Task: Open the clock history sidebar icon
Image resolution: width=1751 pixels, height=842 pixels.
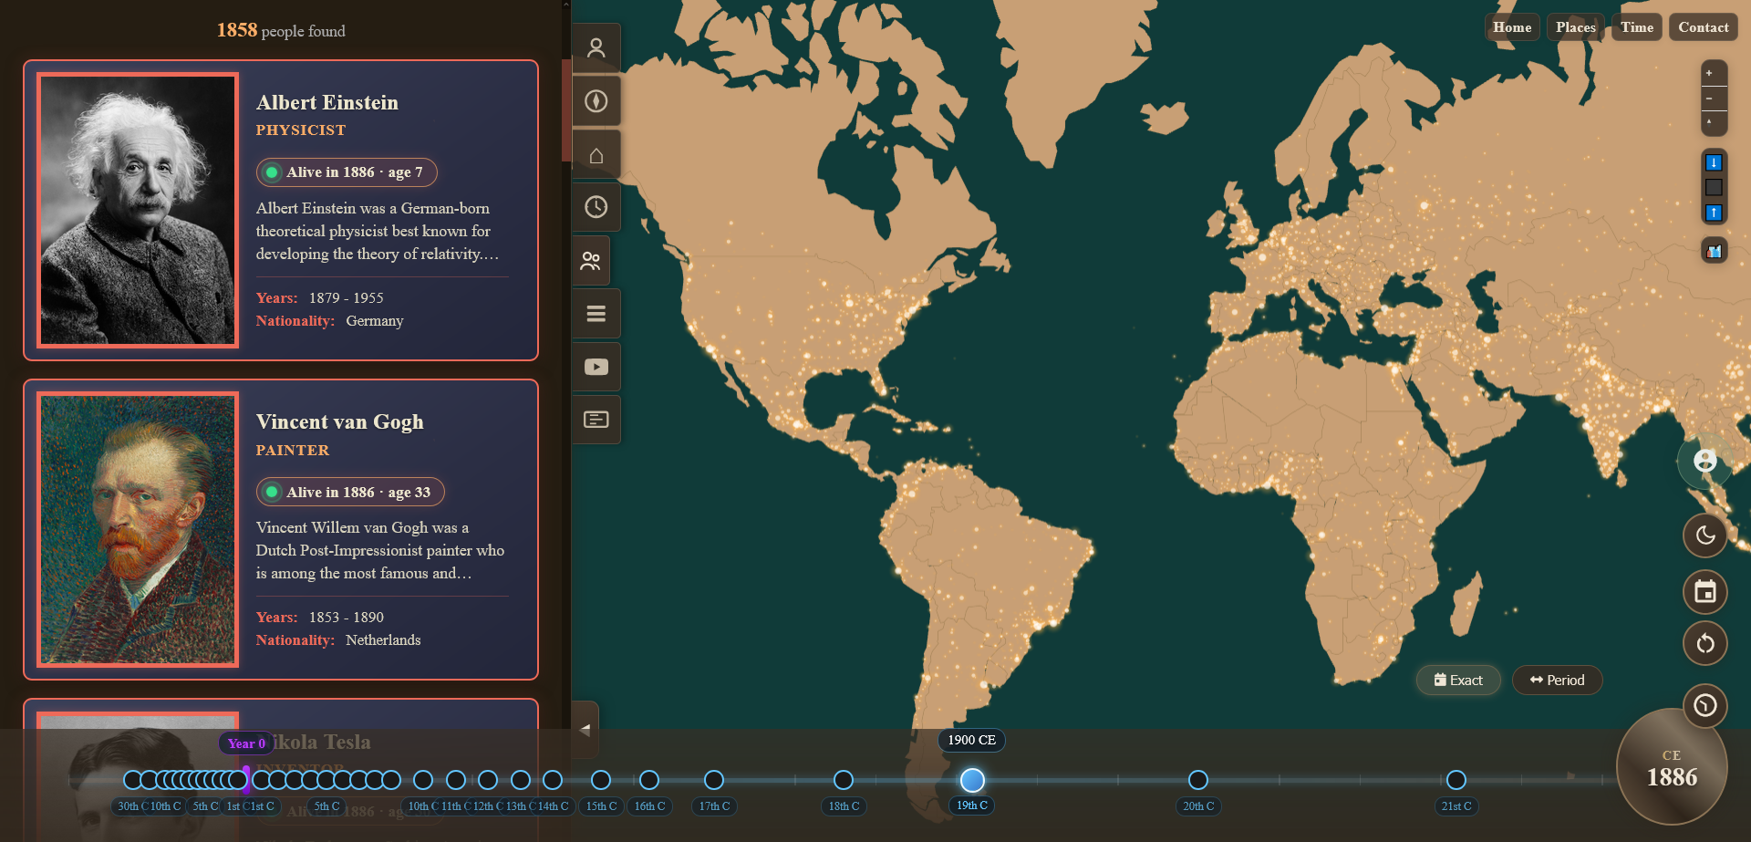Action: [x=596, y=207]
